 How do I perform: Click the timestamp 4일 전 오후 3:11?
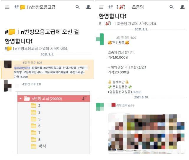tap(32, 84)
